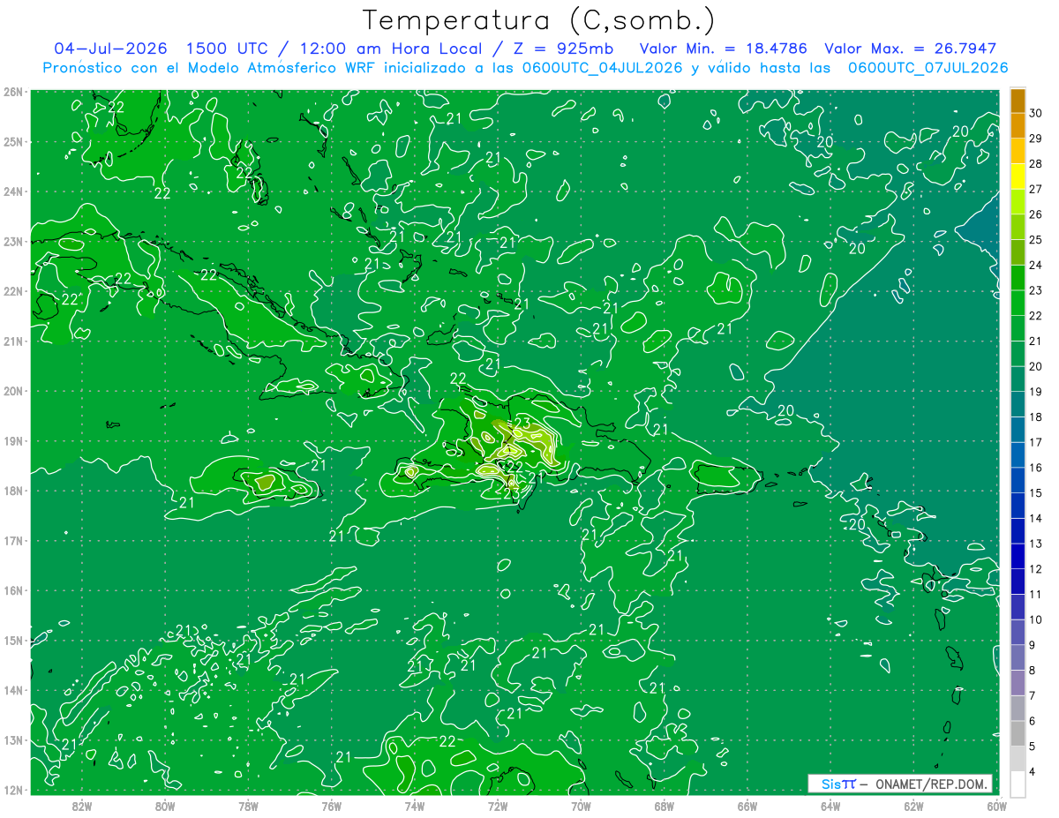The width and height of the screenshot is (1059, 818).
Task: Click the "Z = 925mb" pressure level text
Action: (x=563, y=49)
